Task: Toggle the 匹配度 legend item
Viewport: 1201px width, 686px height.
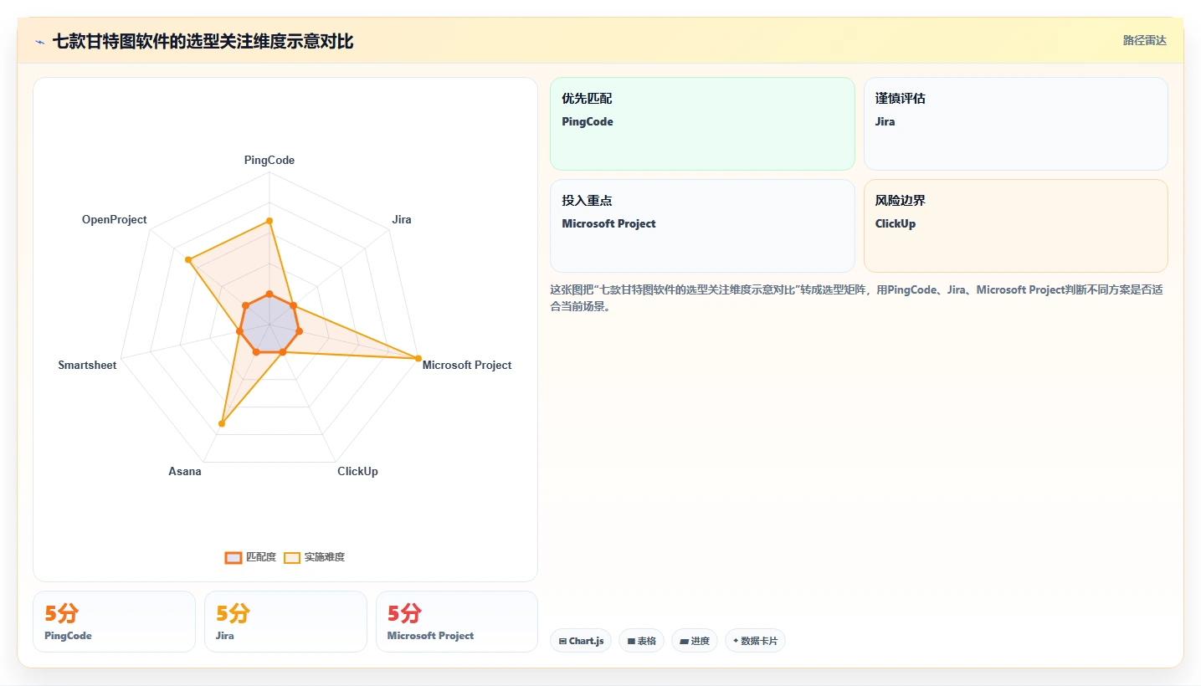Action: click(x=250, y=557)
